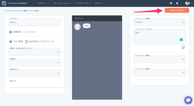This screenshot has height=106, width=194.
Task: Open the メッセージ2 種類 dropdown
Action: 160,59
